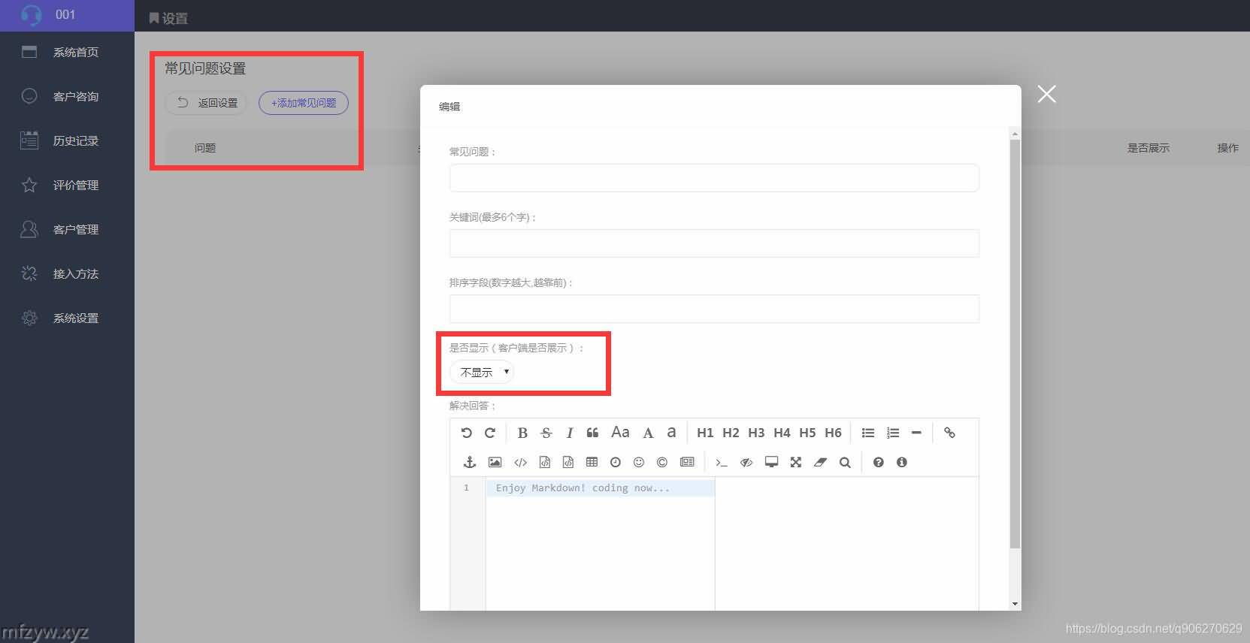
Task: Click the anchor icon in editor toolbar
Action: (470, 462)
